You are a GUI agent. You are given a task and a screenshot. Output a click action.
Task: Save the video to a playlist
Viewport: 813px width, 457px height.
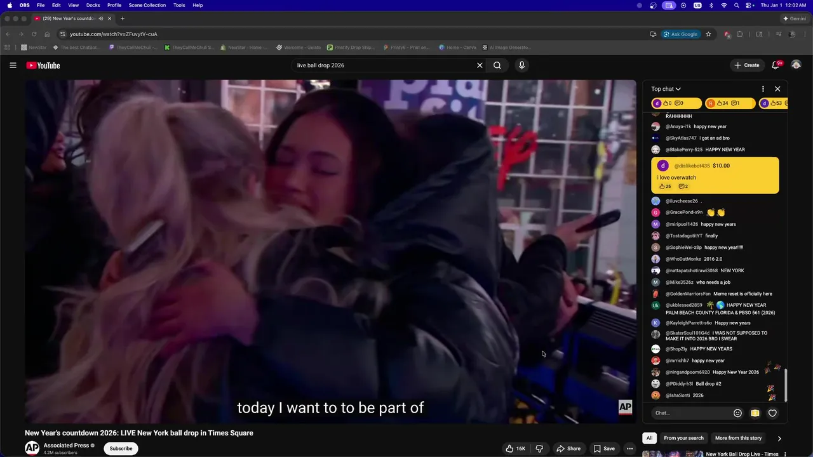604,448
